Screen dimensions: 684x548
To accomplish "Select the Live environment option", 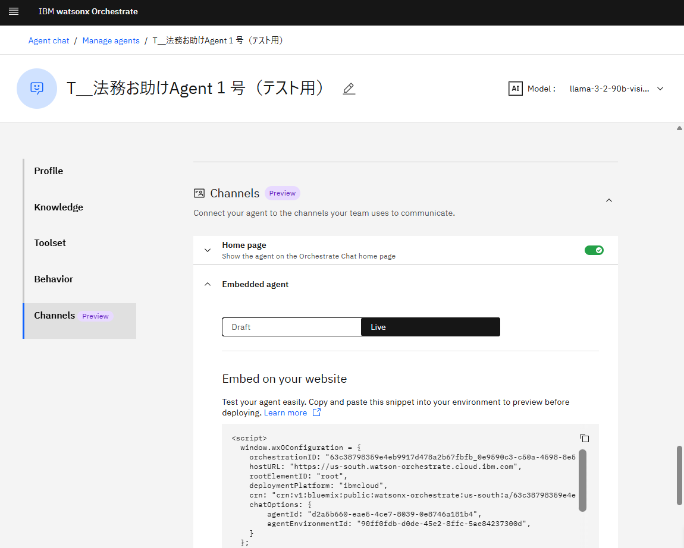I will (431, 327).
